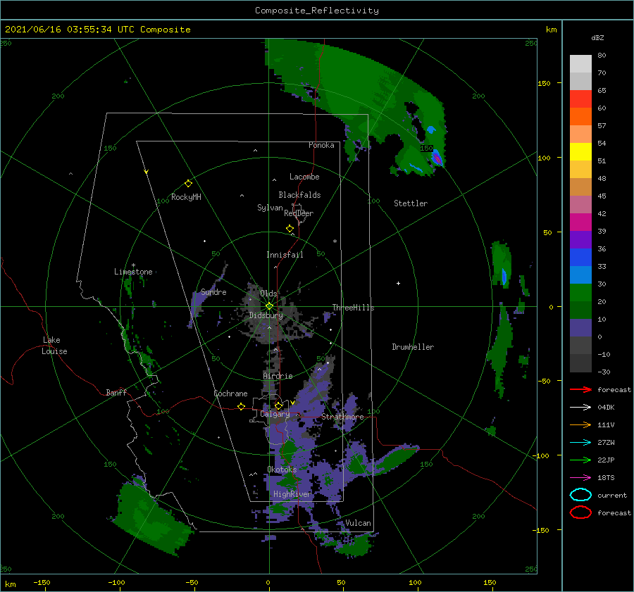Image resolution: width=634 pixels, height=592 pixels.
Task: Select the Drumheller label
Action: coord(413,347)
